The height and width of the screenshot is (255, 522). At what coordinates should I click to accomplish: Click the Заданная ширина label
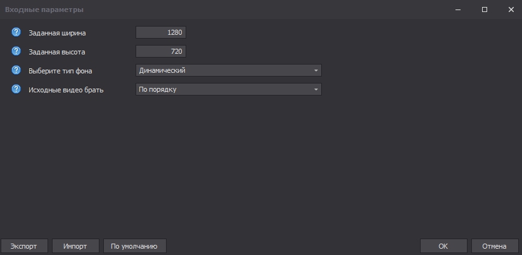pyautogui.click(x=57, y=32)
